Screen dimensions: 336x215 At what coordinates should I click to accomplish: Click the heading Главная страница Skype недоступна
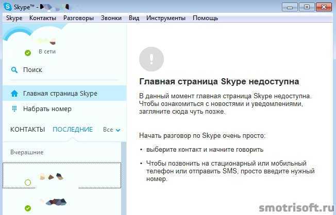click(219, 81)
